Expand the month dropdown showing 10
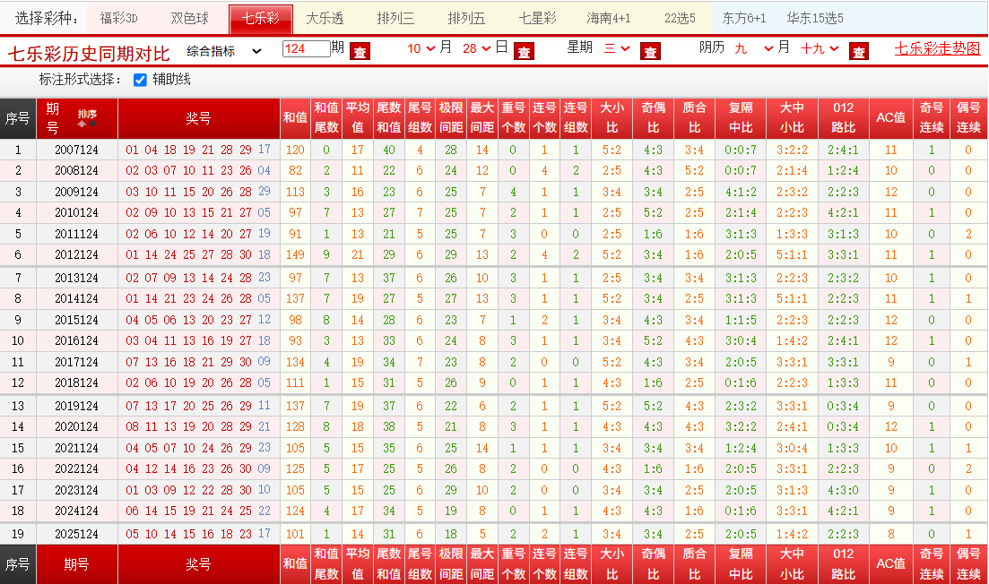The height and width of the screenshot is (584, 989). tap(421, 48)
